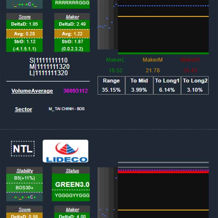Screen dimensions: 218x218
Task: Click the B5(+11%) stability value
Action: click(x=24, y=178)
